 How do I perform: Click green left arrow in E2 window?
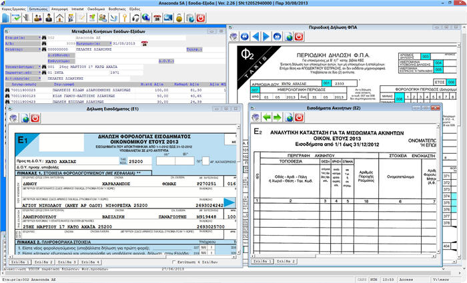pos(267,117)
